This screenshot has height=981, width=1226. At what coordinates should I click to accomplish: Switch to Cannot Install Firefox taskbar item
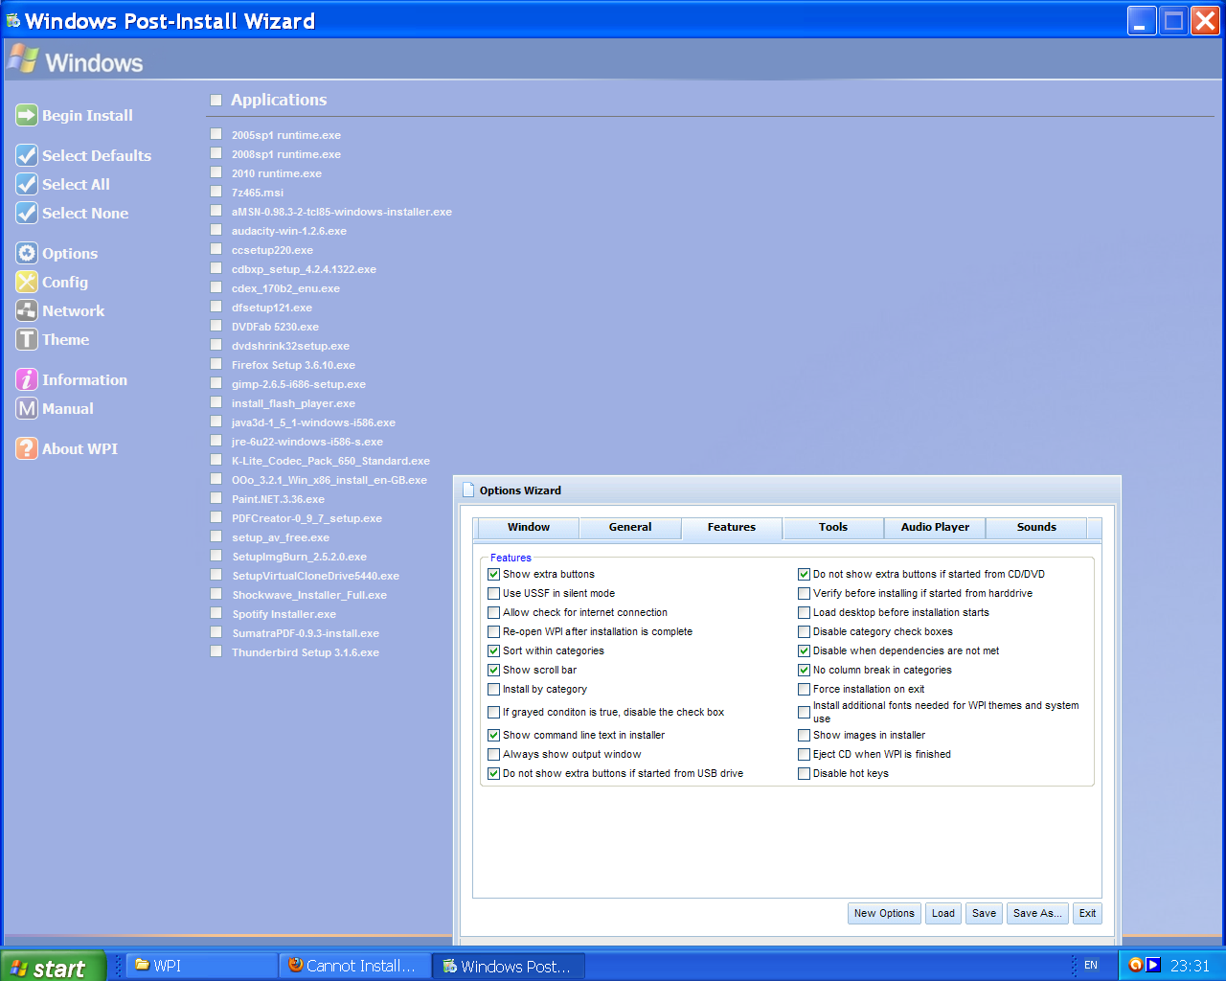pos(354,966)
